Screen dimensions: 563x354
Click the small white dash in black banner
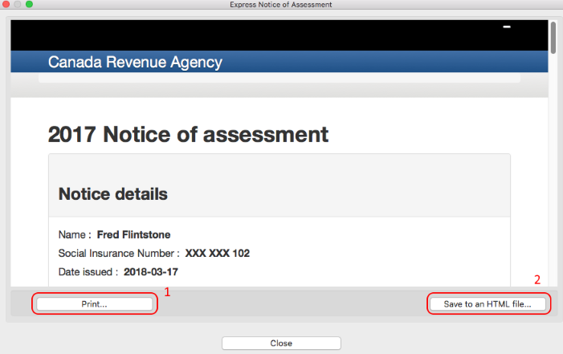tap(507, 26)
